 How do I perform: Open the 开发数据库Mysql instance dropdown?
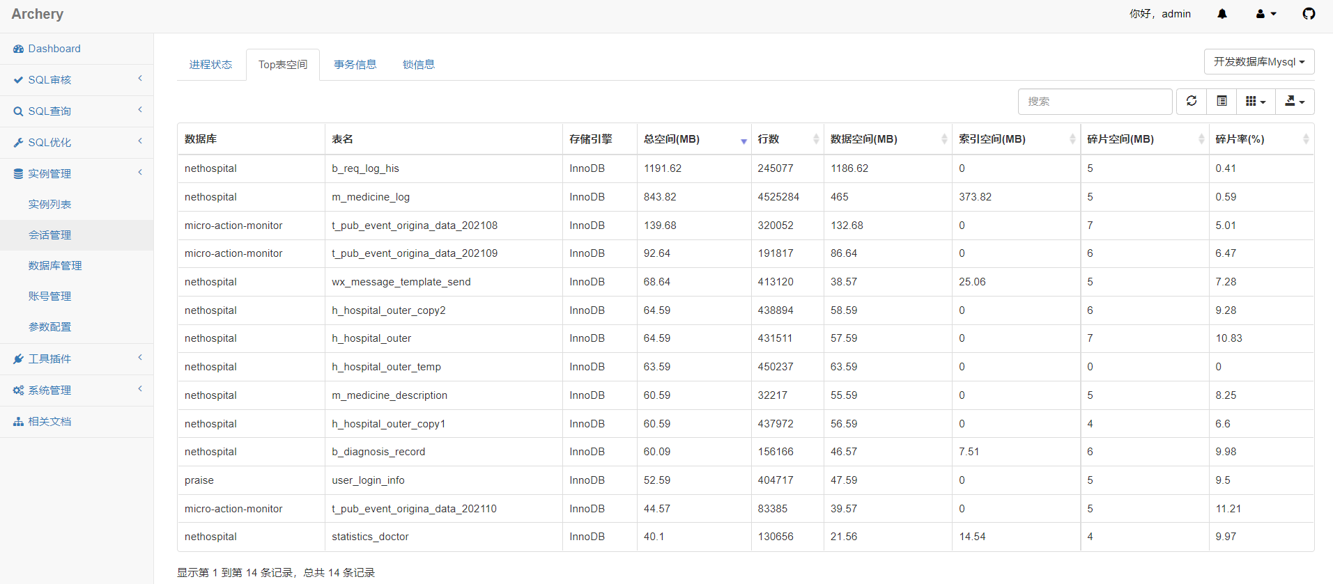click(1258, 61)
